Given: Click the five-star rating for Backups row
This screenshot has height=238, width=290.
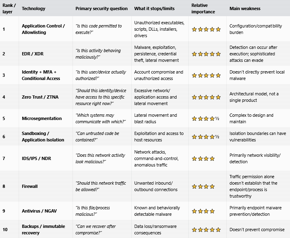Looking at the screenshot, I should (206, 230).
